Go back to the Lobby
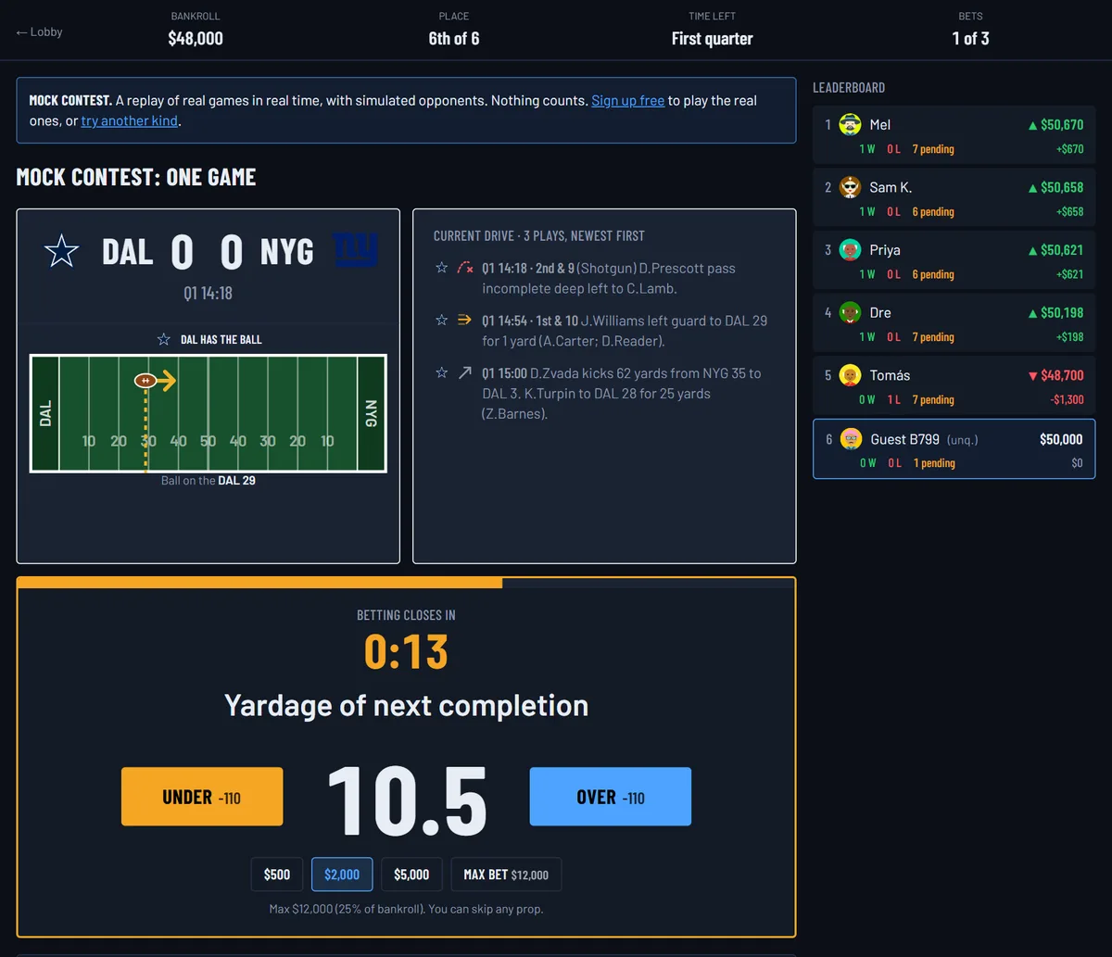The image size is (1112, 957). [x=39, y=31]
